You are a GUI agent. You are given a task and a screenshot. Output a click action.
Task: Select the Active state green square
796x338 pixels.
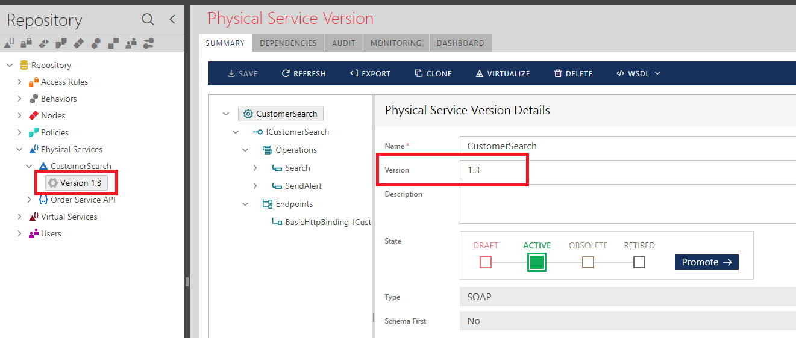537,262
